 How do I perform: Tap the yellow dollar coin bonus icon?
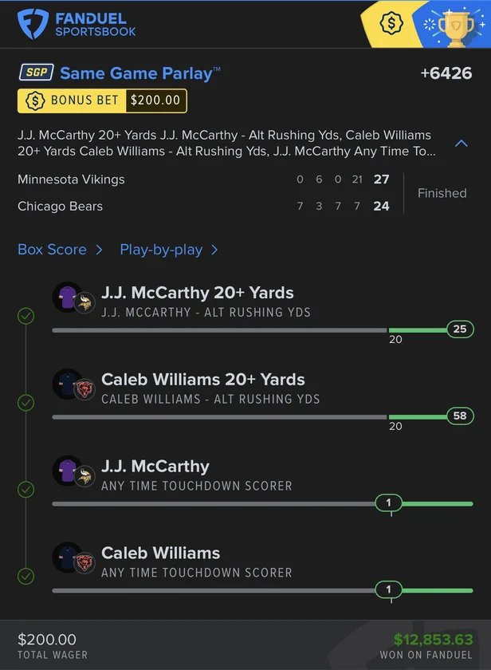(x=391, y=23)
